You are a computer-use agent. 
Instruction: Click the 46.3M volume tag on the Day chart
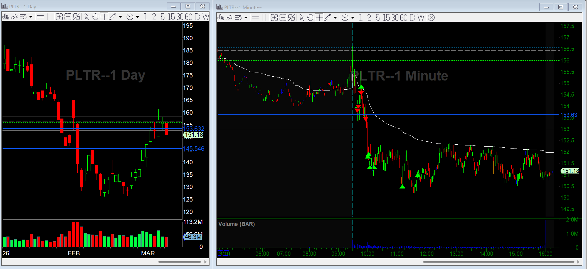click(x=193, y=237)
